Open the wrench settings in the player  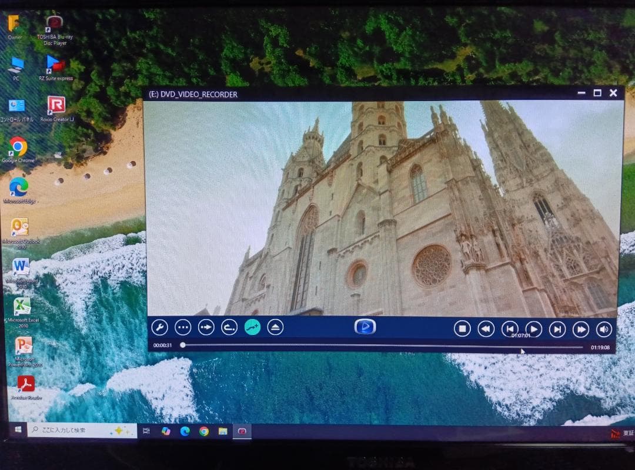point(159,327)
